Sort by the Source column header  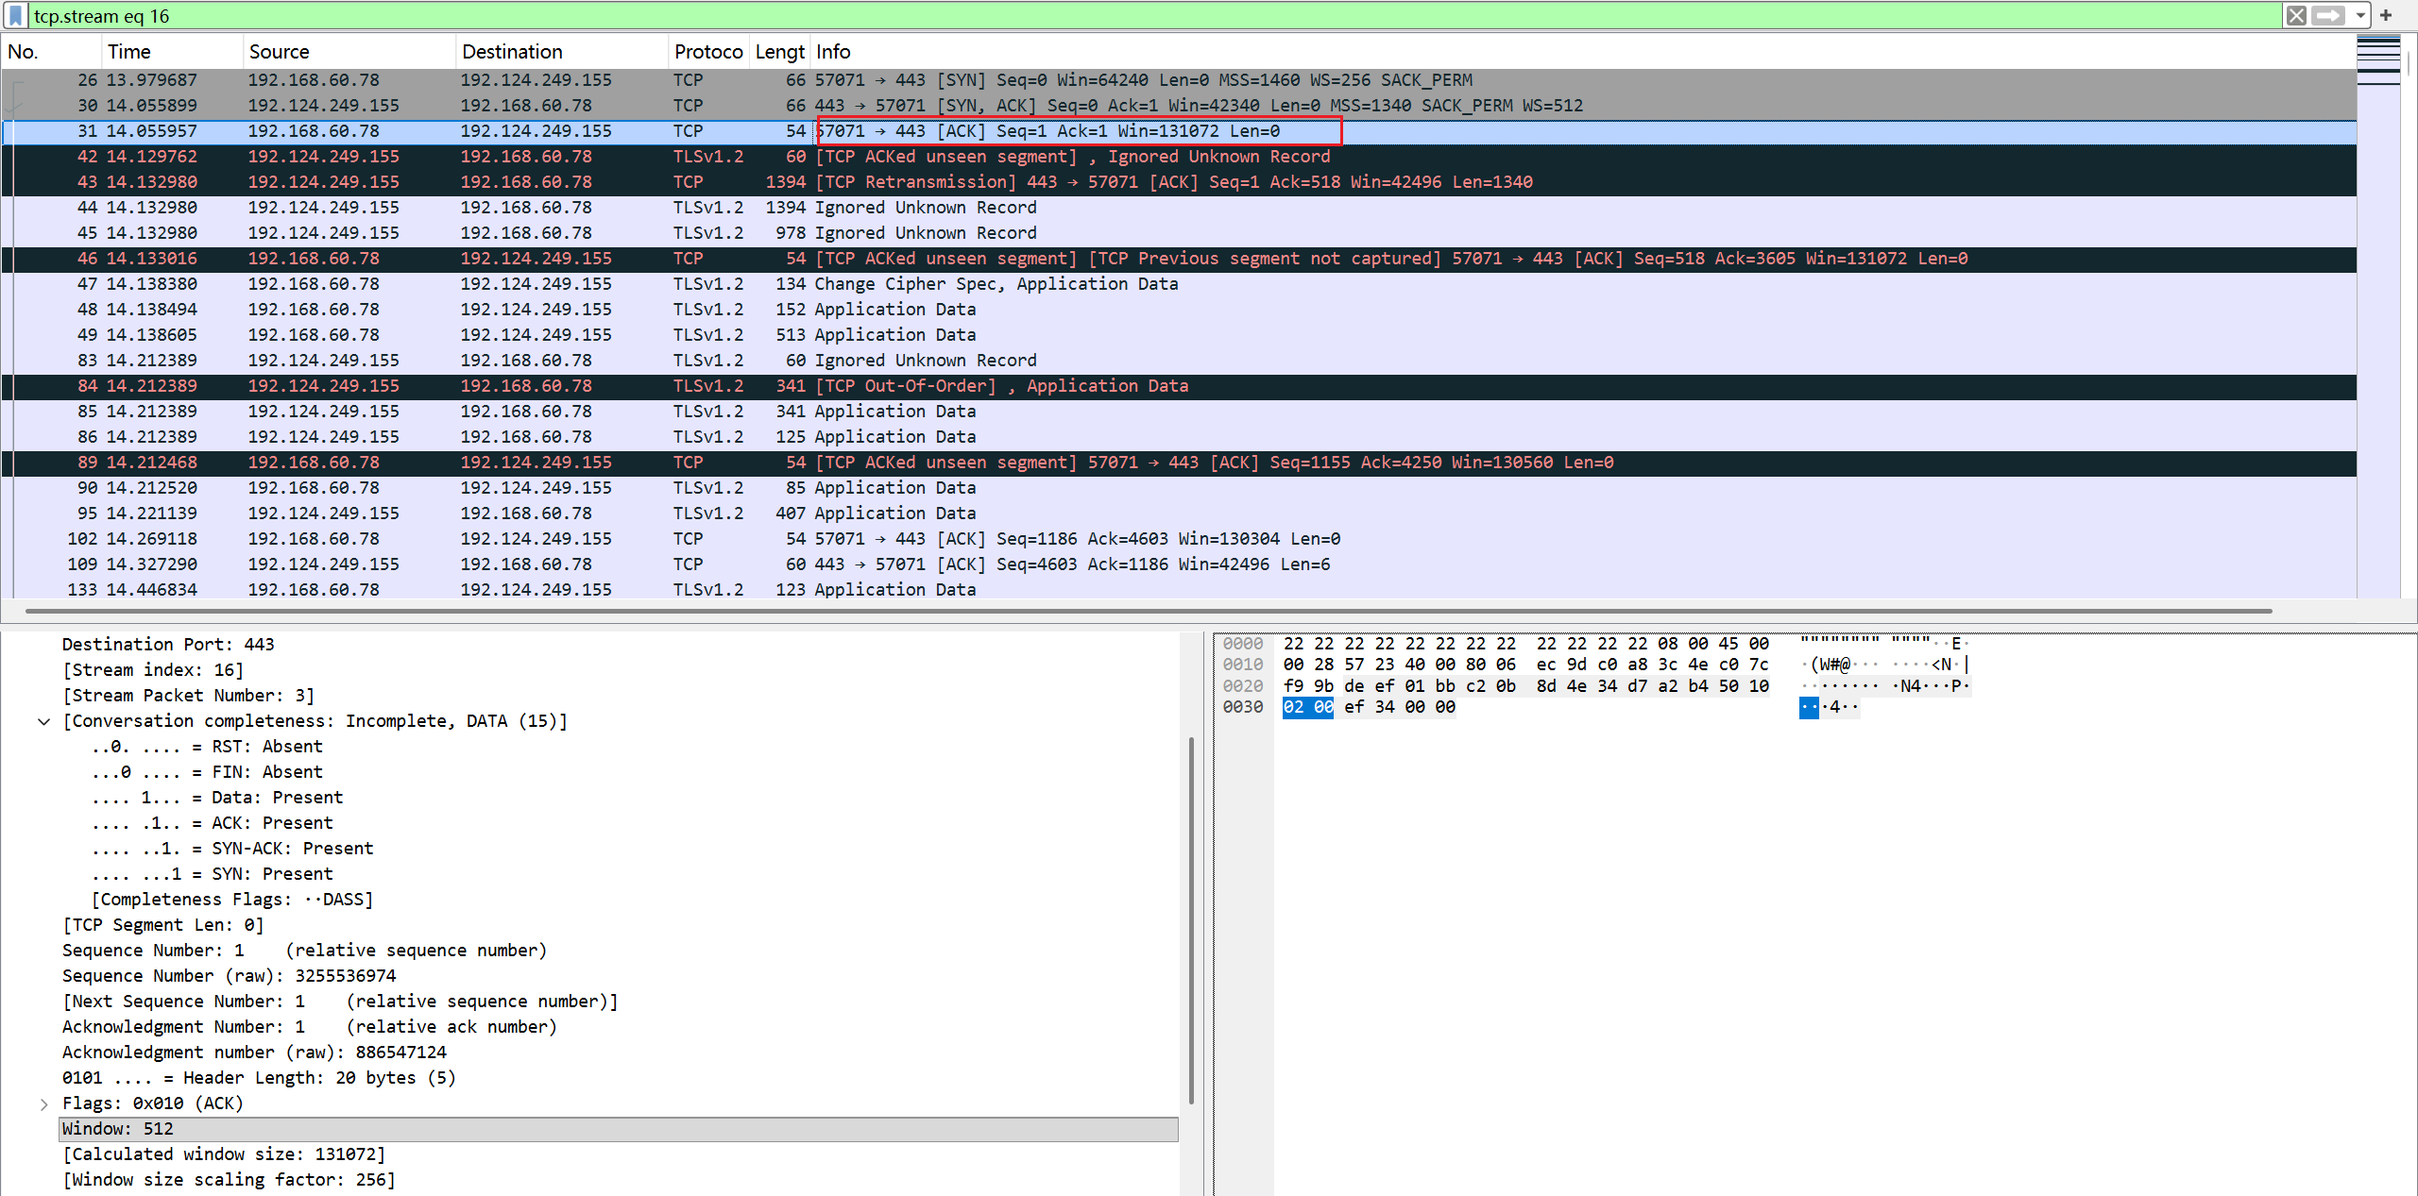click(x=349, y=52)
